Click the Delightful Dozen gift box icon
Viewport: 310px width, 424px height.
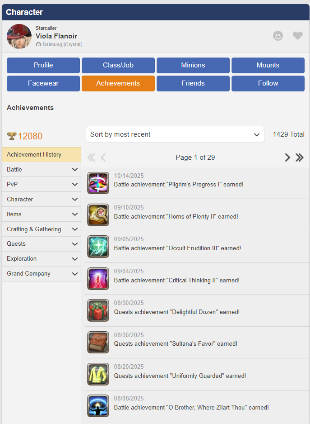point(98,310)
